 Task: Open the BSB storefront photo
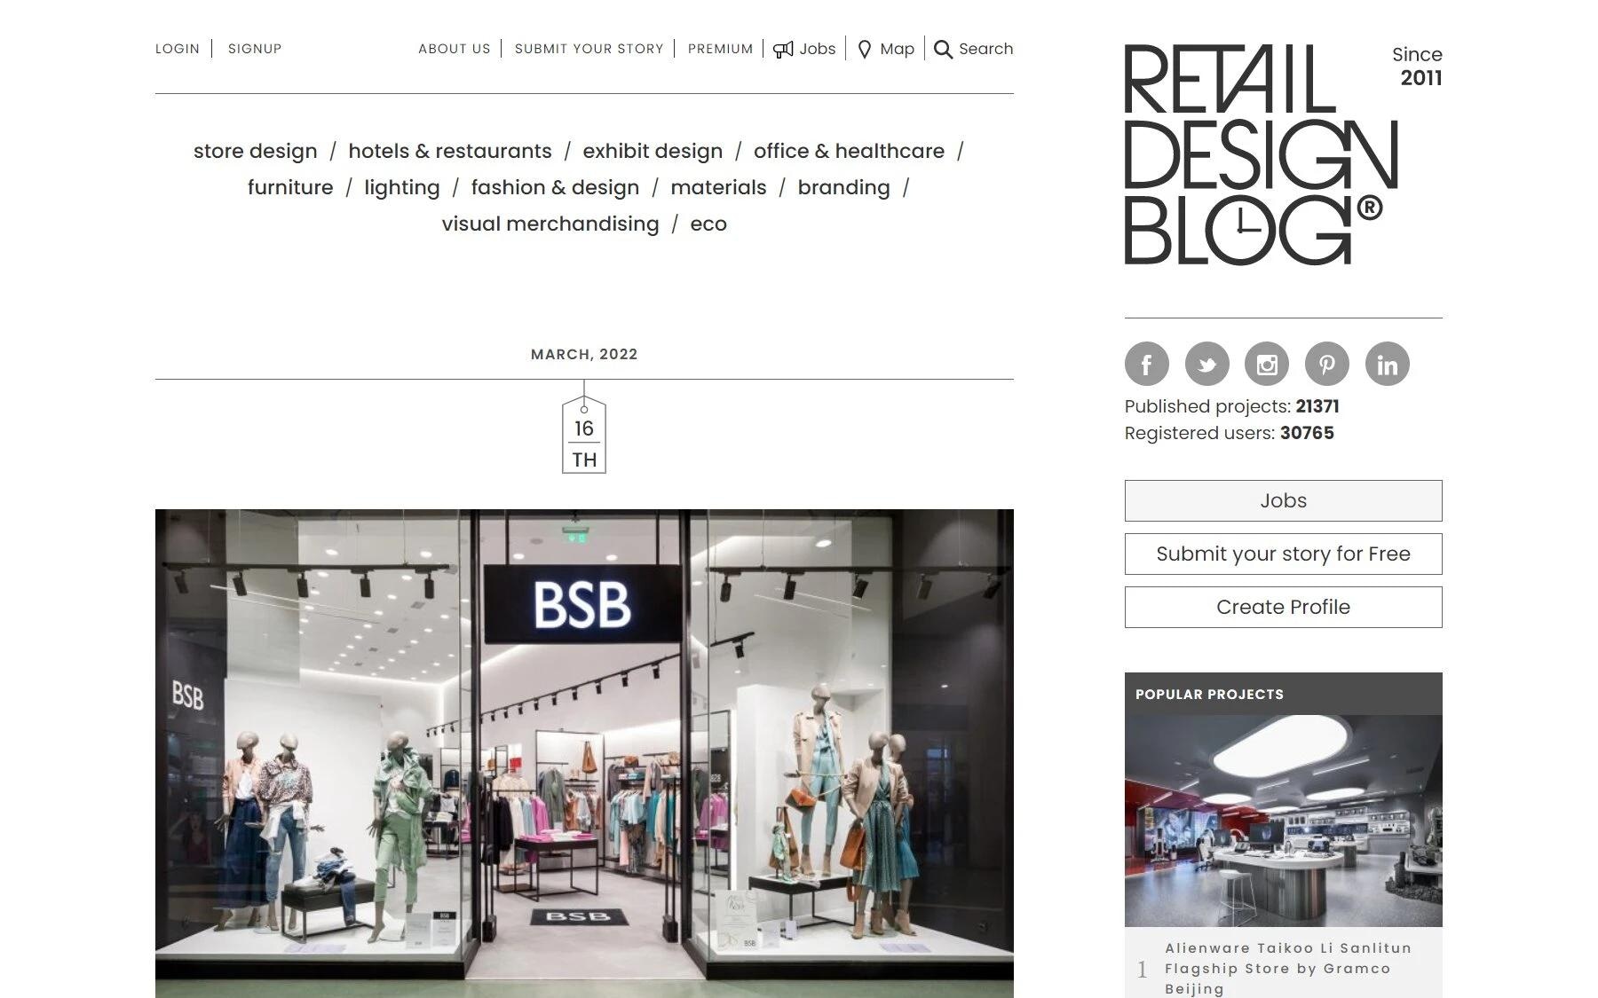point(584,753)
